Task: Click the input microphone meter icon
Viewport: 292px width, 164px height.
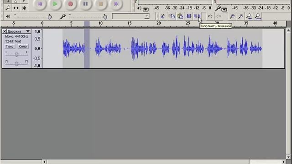Action: tap(218, 8)
